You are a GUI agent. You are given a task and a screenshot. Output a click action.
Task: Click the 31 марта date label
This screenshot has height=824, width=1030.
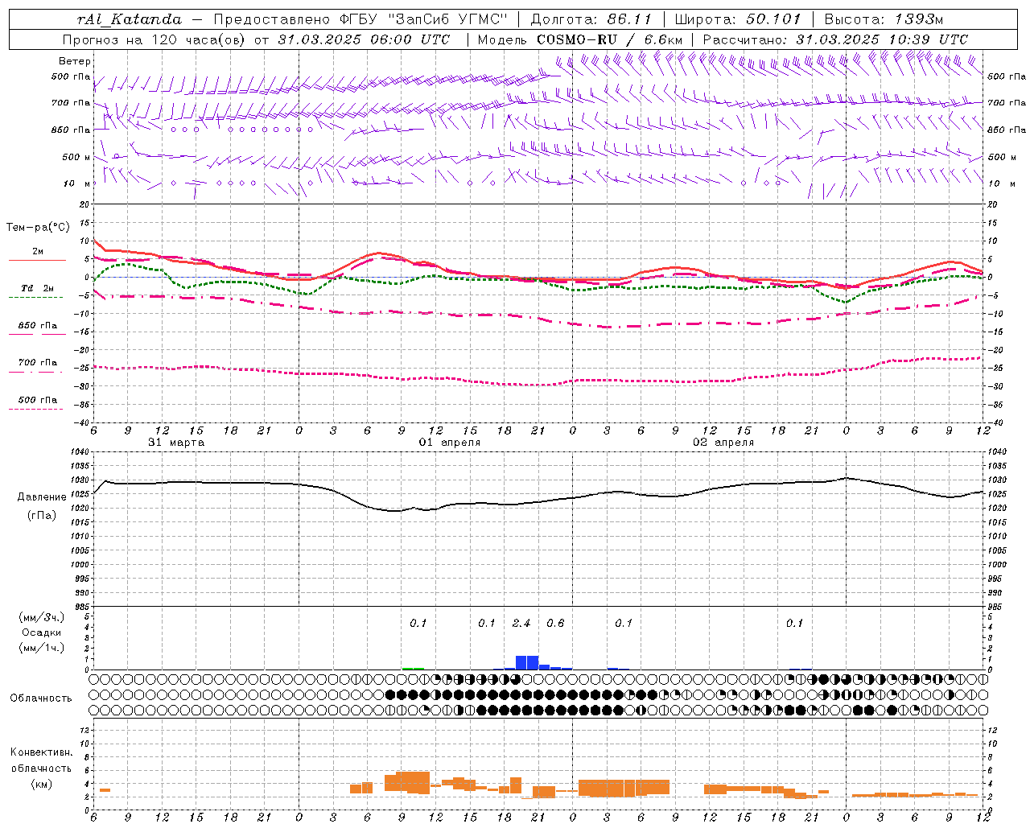[176, 443]
